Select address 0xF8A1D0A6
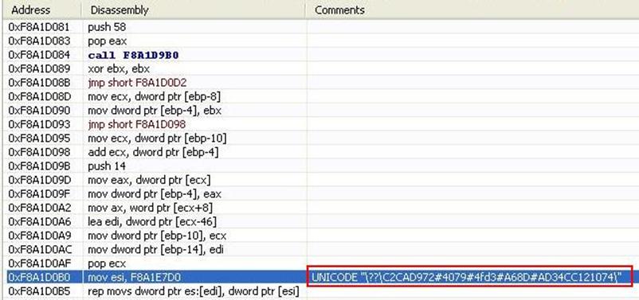Screen dimensions: 639x300 pyautogui.click(x=39, y=222)
